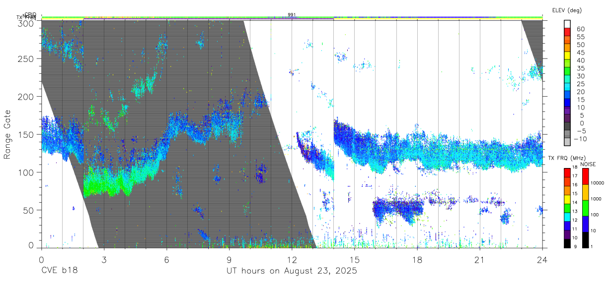Viewport: 610px width, 281px height.
Task: Click the purple swatch in the TX FRQ legend
Action: coord(567,233)
